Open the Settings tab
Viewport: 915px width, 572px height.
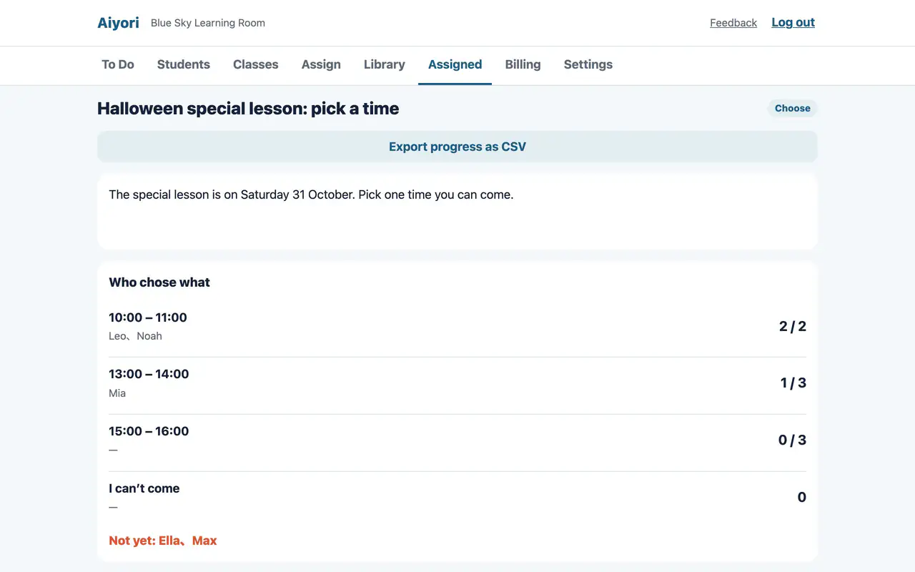[x=588, y=64]
